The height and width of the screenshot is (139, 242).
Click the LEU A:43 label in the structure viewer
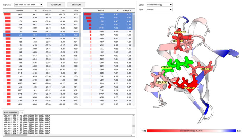(206, 69)
